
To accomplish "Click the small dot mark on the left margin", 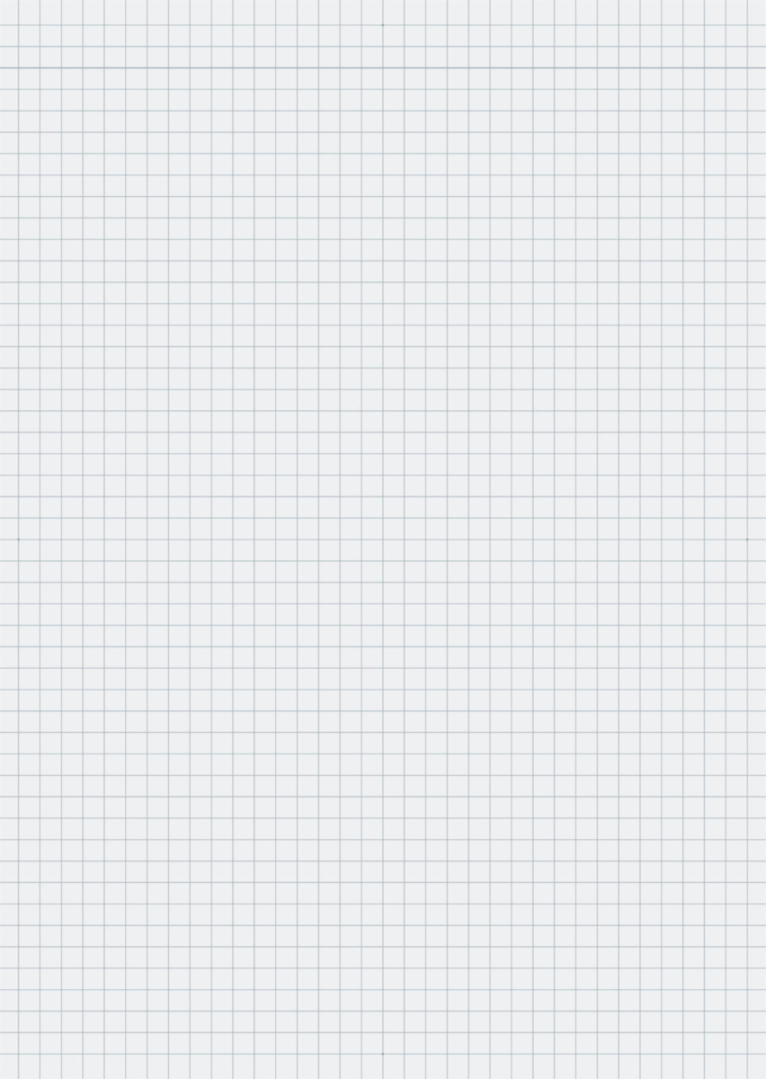I will pos(18,539).
